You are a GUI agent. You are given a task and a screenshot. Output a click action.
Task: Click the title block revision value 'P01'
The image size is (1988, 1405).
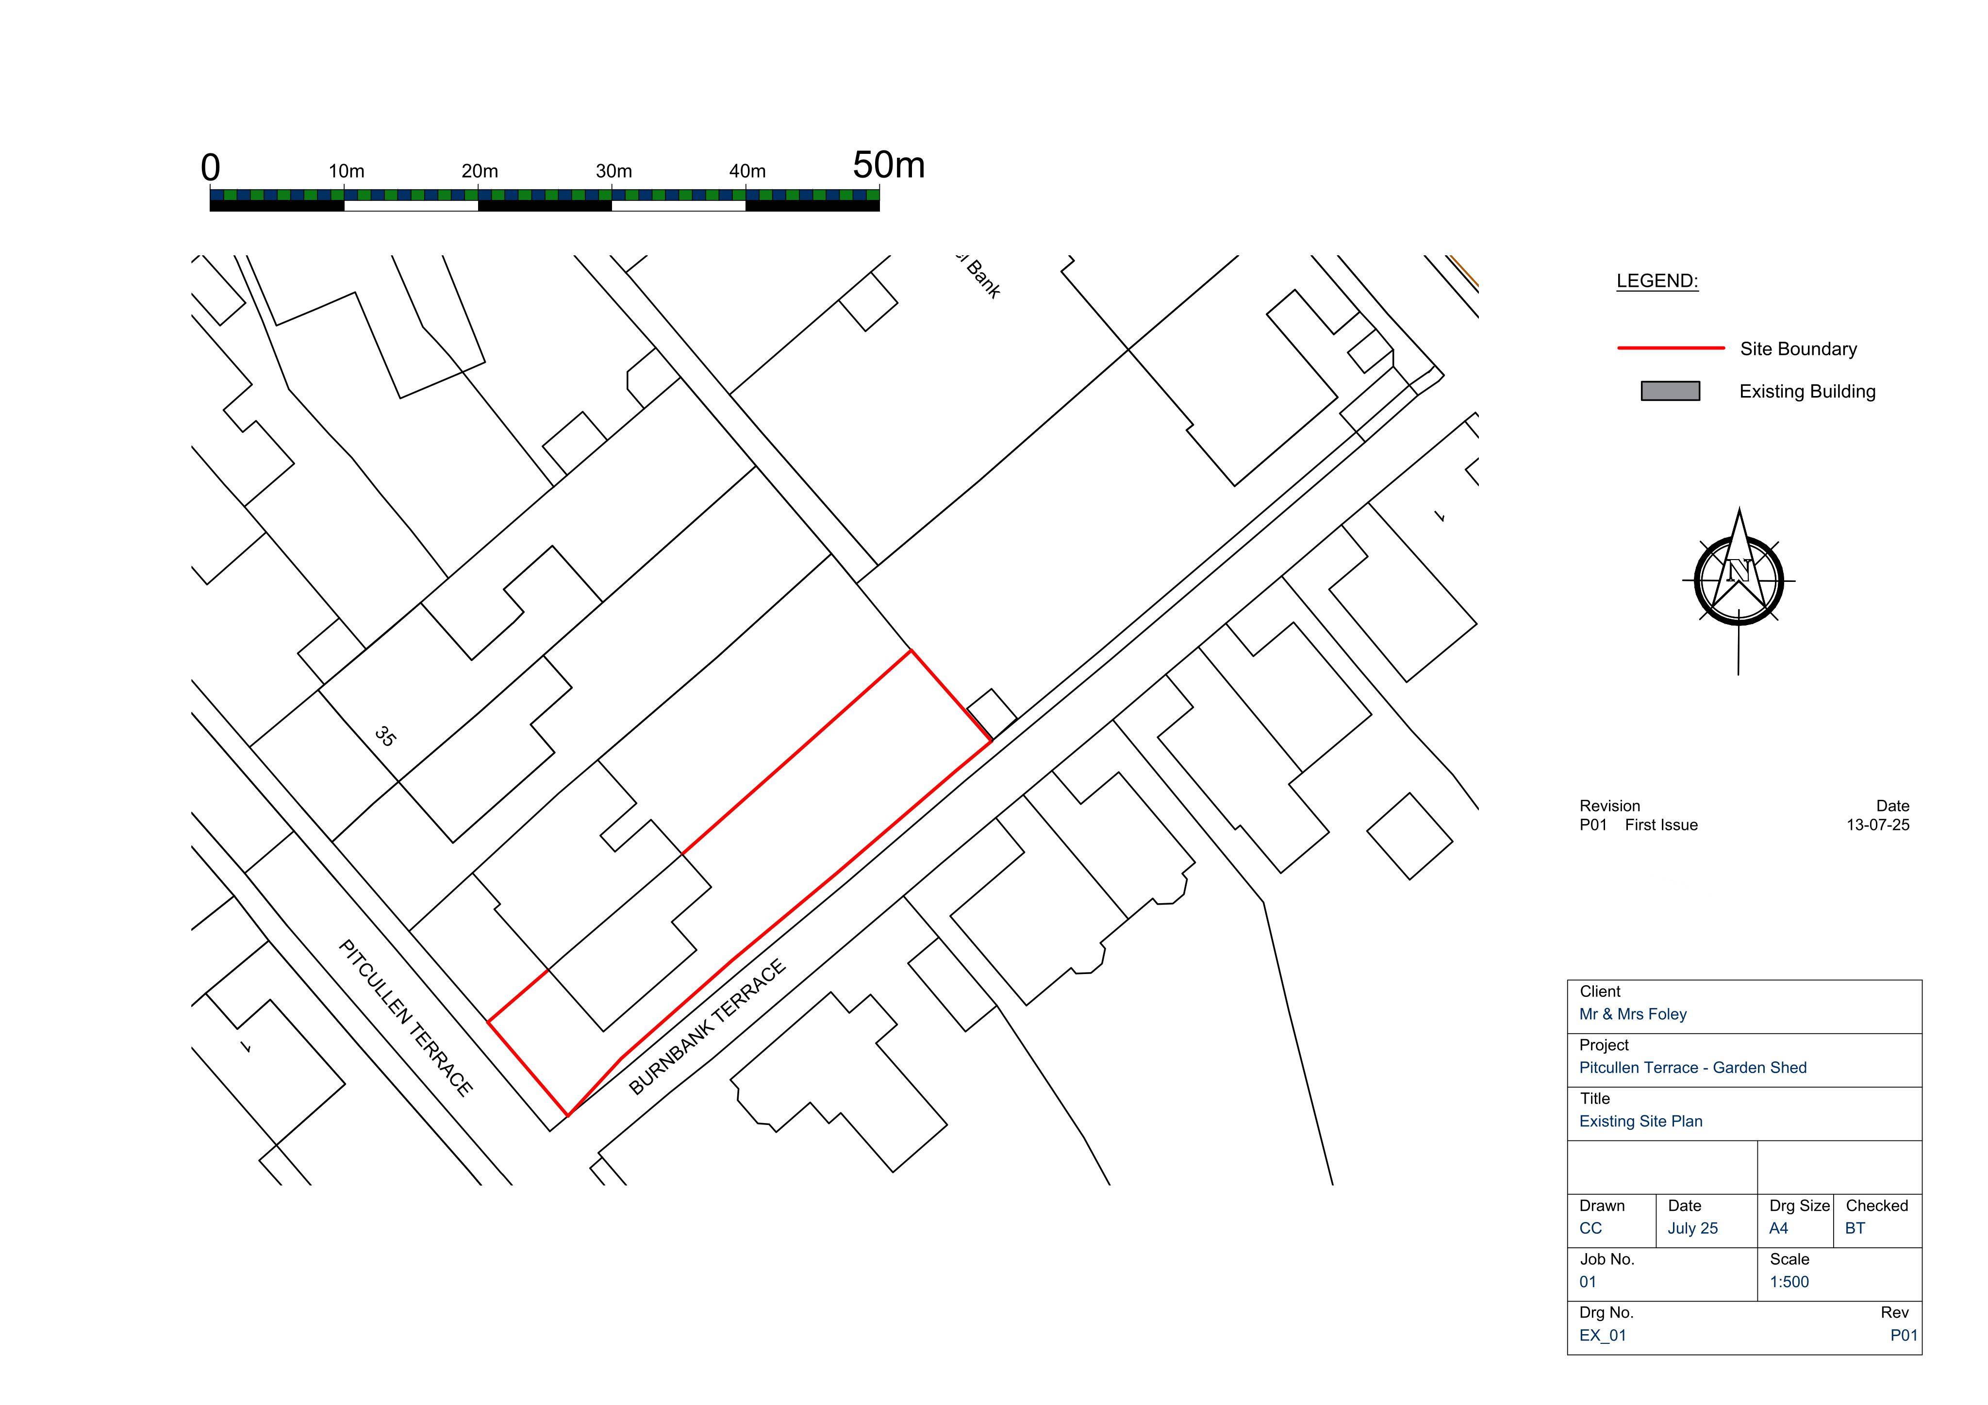click(x=1904, y=1336)
